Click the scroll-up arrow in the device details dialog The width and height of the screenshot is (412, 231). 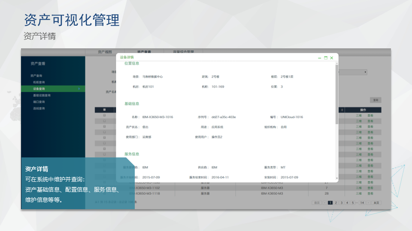pos(337,63)
